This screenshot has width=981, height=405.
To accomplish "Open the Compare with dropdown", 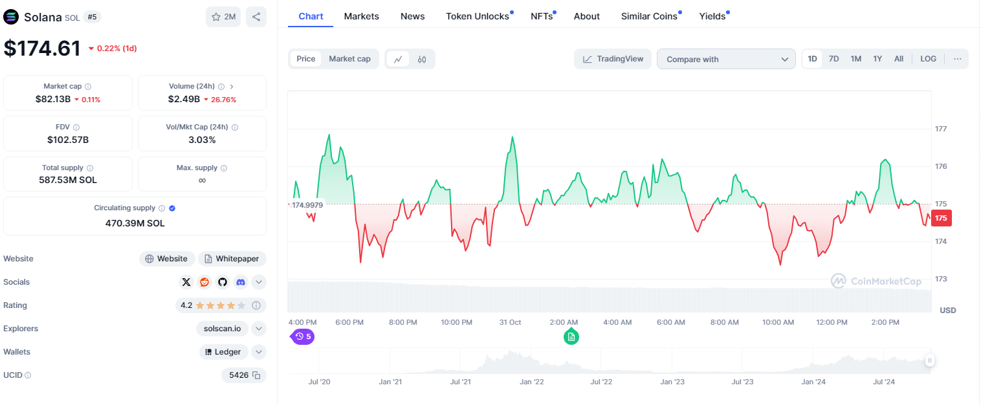I will [725, 58].
